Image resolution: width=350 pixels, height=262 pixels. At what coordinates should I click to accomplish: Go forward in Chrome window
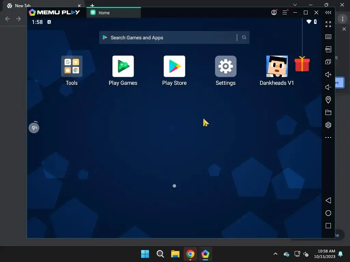(x=18, y=19)
